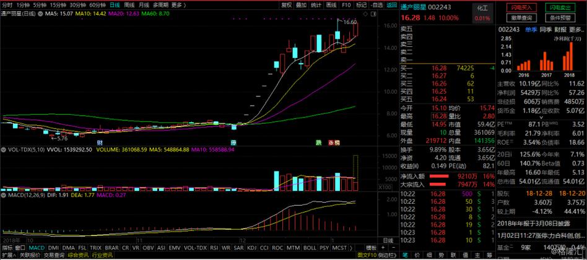Viewport: 587px width, 260px height.
Task: Open the 复权 price adjustment menu
Action: click(287, 5)
